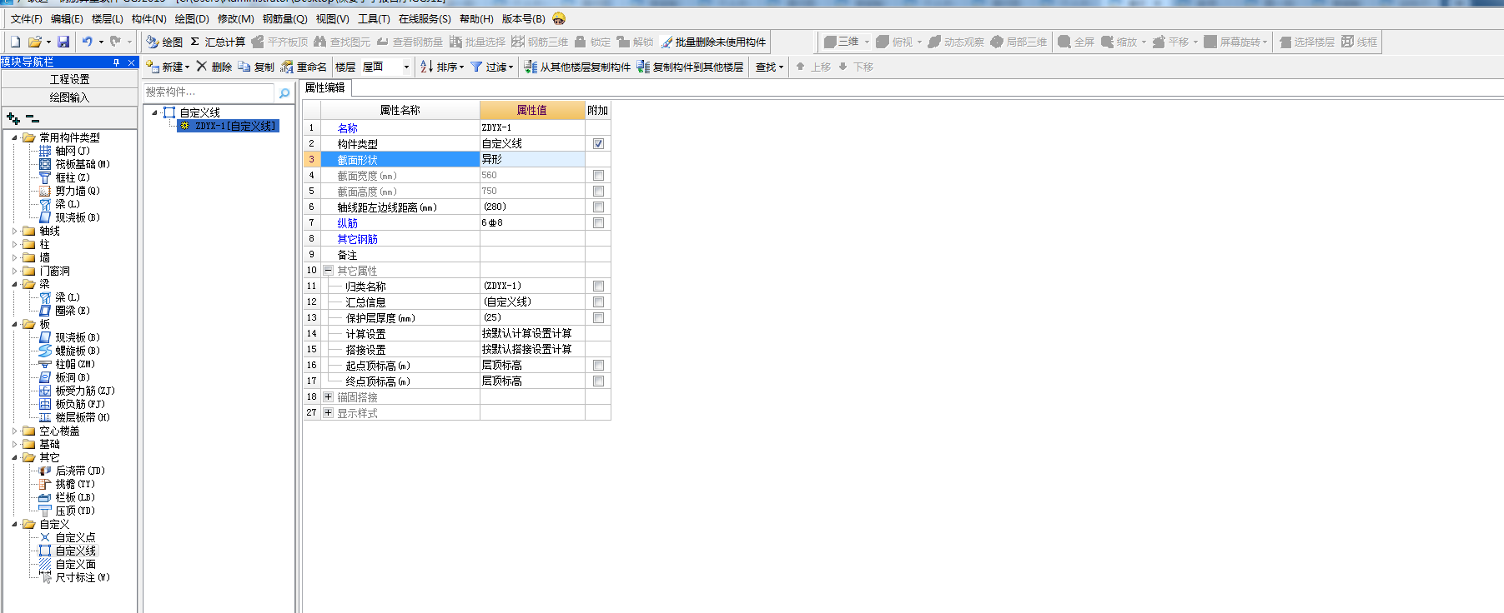The image size is (1504, 613).
Task: Click the 复制 copy icon
Action: [244, 67]
